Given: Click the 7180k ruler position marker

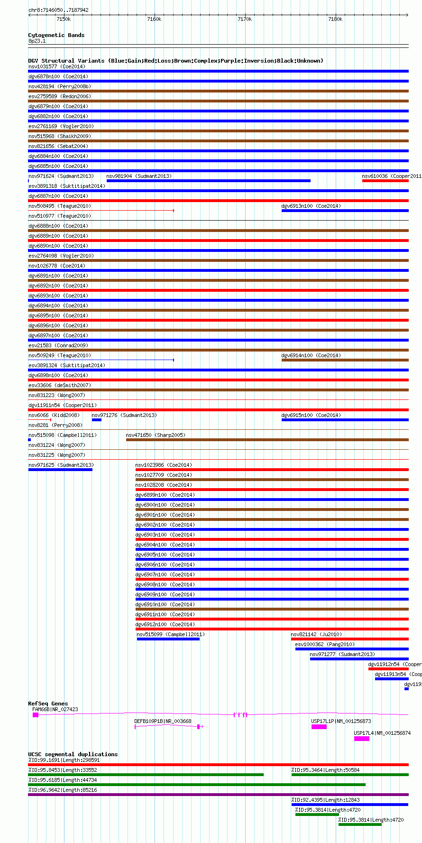Looking at the screenshot, I should (x=335, y=19).
